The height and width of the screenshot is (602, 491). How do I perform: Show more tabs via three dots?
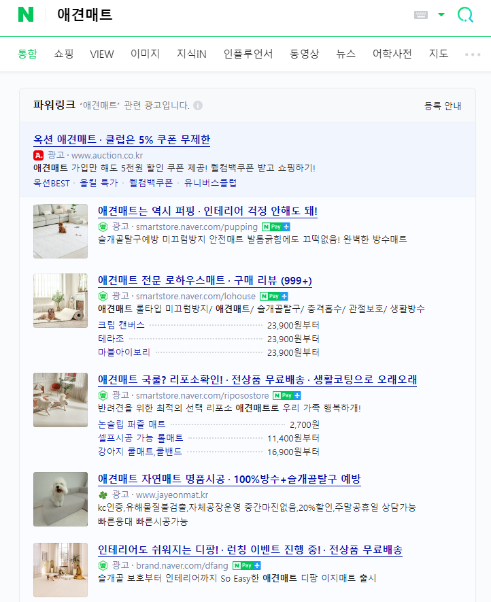473,54
